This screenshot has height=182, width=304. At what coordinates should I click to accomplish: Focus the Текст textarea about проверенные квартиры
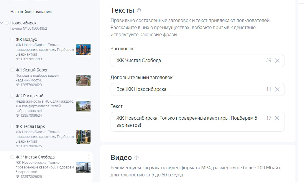tap(198, 122)
